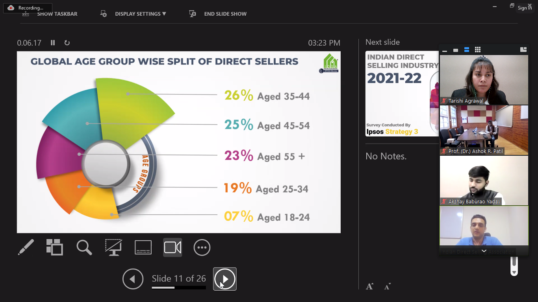Go to the previous slide
This screenshot has width=538, height=302.
point(133,279)
